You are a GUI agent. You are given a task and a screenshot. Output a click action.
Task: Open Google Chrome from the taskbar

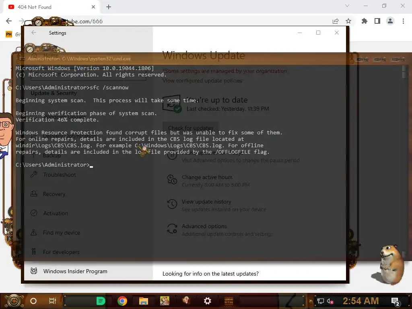122,301
